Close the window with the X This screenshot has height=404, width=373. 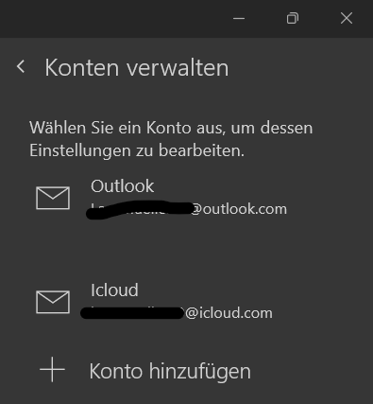coord(347,18)
